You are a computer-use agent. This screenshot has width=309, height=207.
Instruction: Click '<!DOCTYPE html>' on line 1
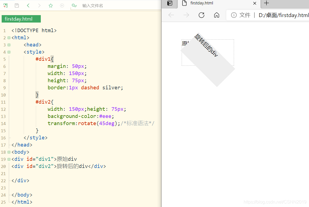(34, 31)
